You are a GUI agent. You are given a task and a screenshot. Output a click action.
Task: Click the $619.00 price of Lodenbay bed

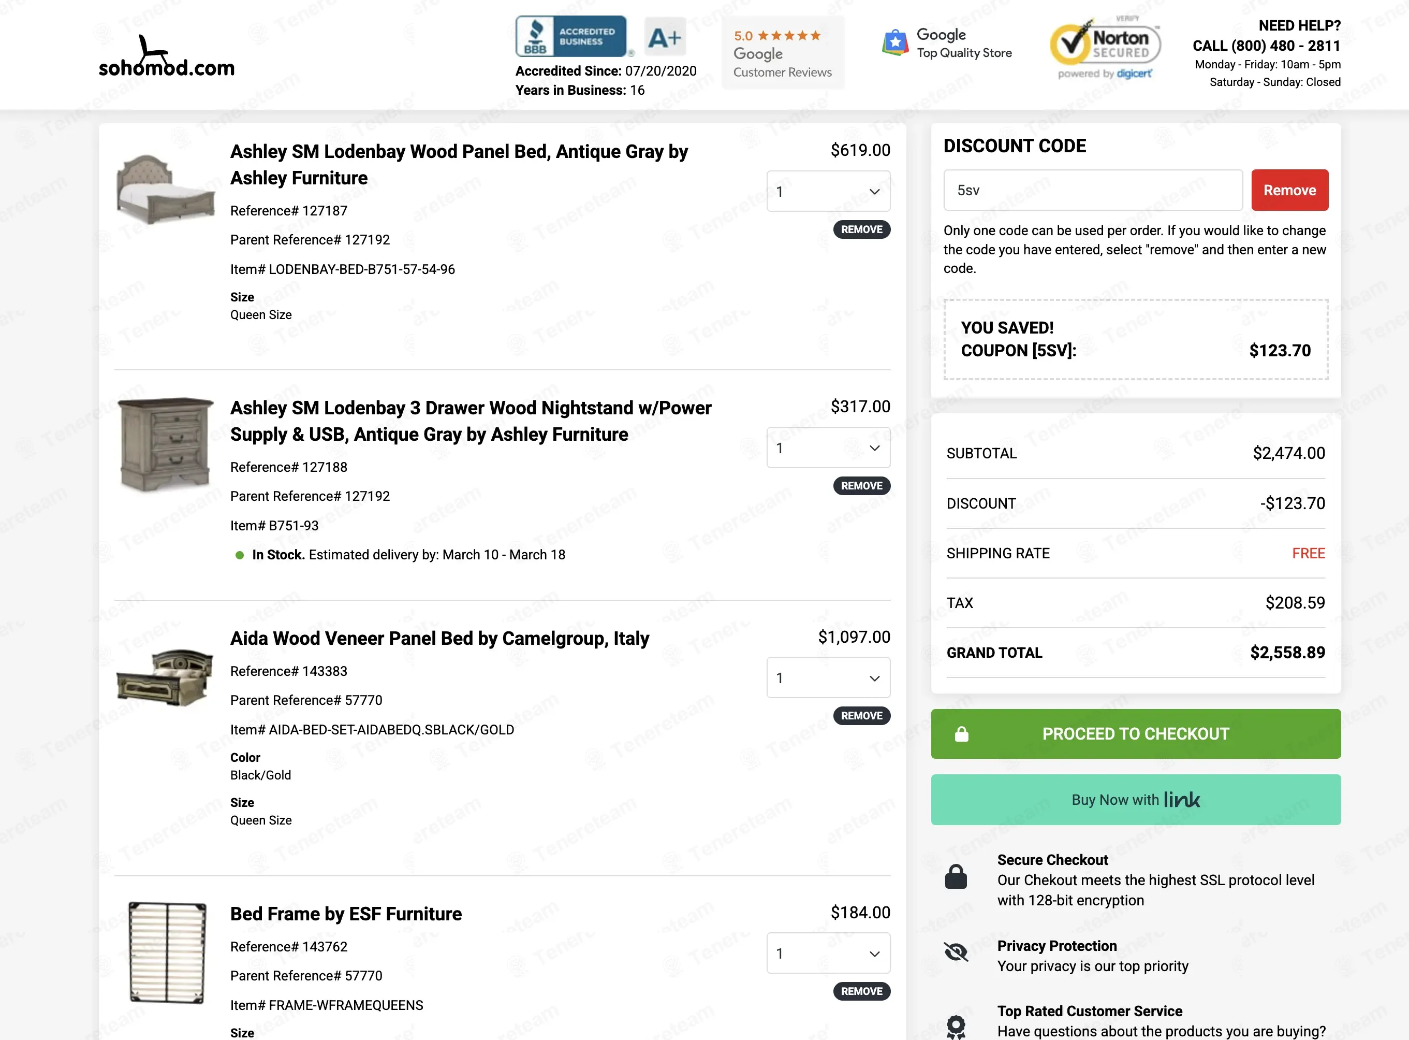tap(860, 151)
